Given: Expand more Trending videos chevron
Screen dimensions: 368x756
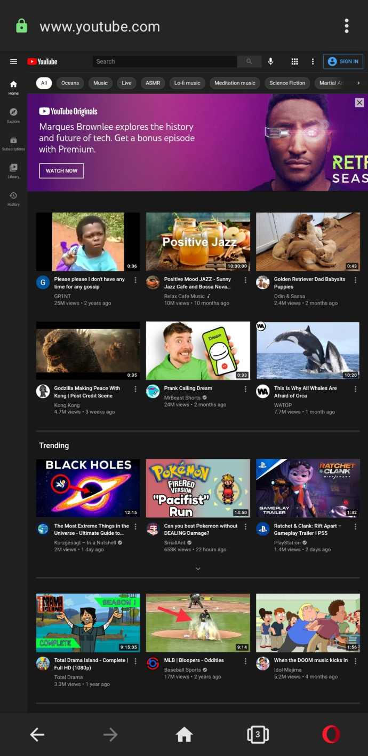Looking at the screenshot, I should pos(198,569).
